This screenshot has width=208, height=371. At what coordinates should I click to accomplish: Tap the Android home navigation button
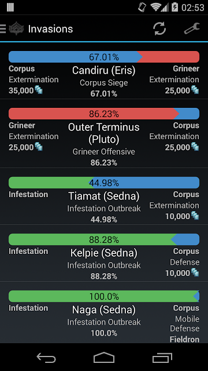pos(104,357)
